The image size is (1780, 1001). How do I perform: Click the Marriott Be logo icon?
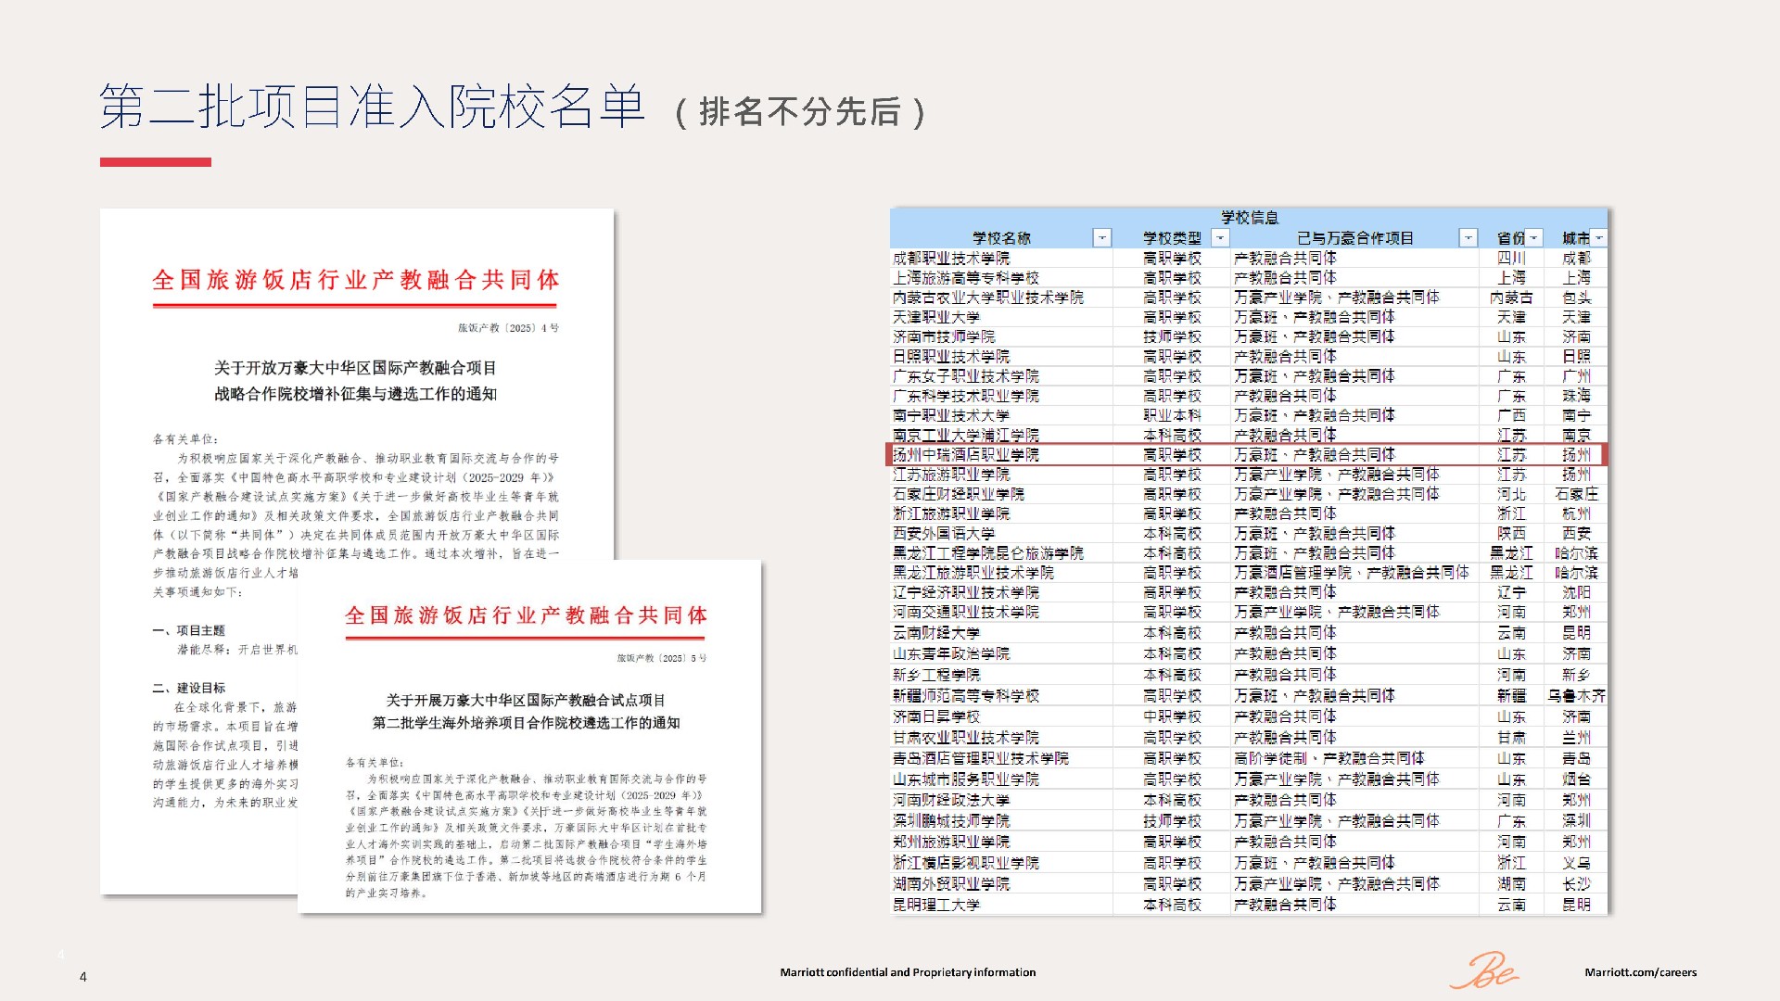click(1484, 970)
